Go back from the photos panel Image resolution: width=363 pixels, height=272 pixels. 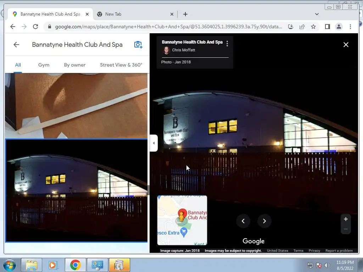coord(16,44)
